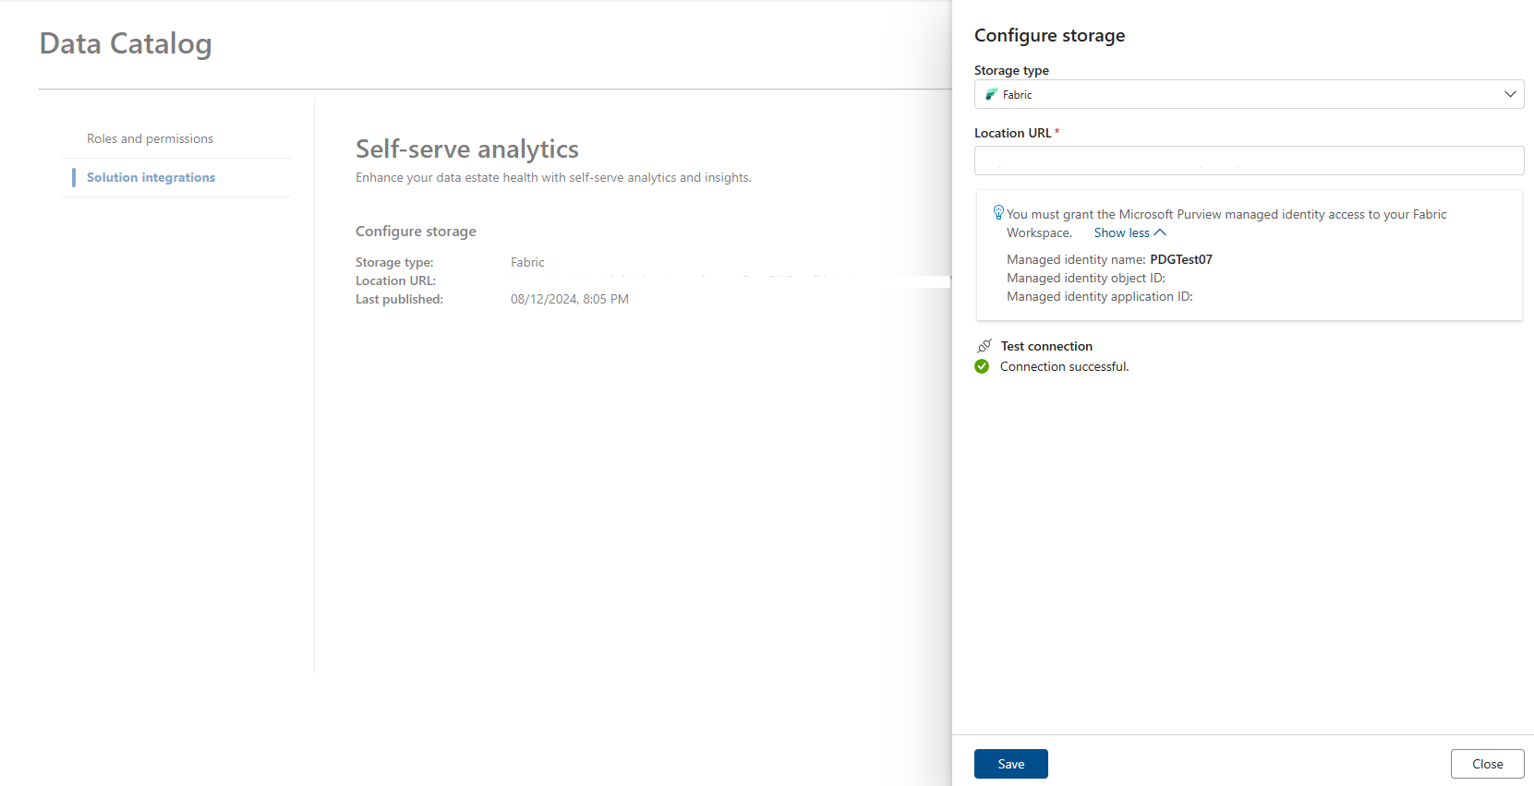Image resolution: width=1534 pixels, height=786 pixels.
Task: Focus the Location URL input field
Action: [x=1249, y=161]
